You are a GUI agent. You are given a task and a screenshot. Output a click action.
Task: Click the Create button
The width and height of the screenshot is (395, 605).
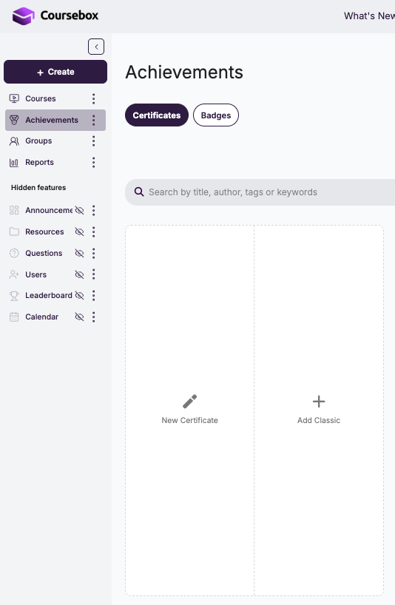tap(55, 72)
